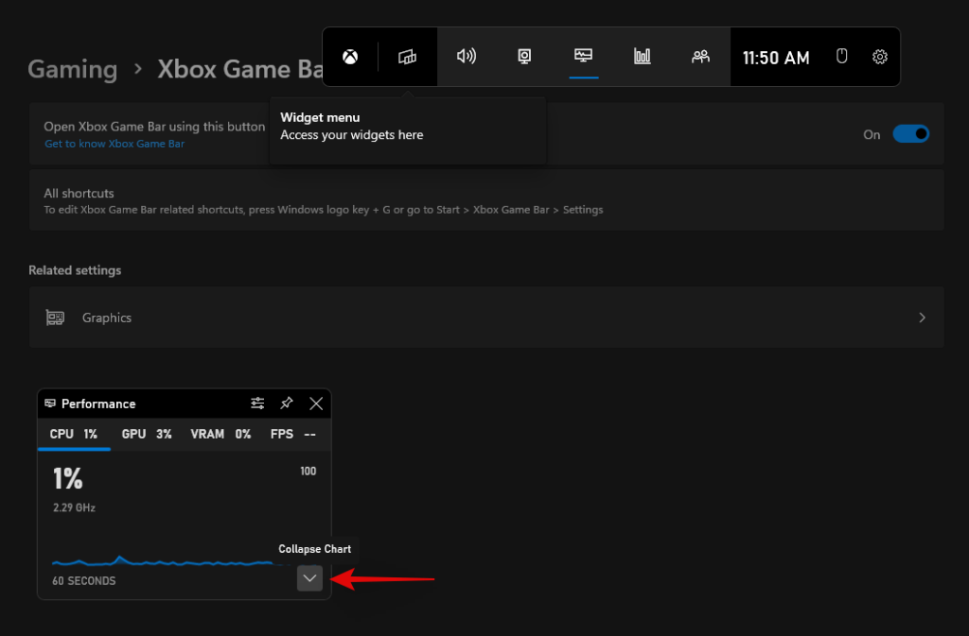Open Get to know Xbox Game Bar link
Image resolution: width=969 pixels, height=636 pixels.
pos(115,144)
